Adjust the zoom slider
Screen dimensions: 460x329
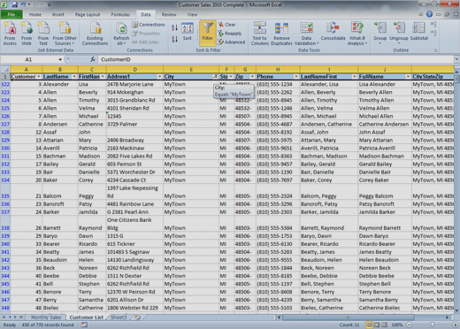(x=433, y=325)
